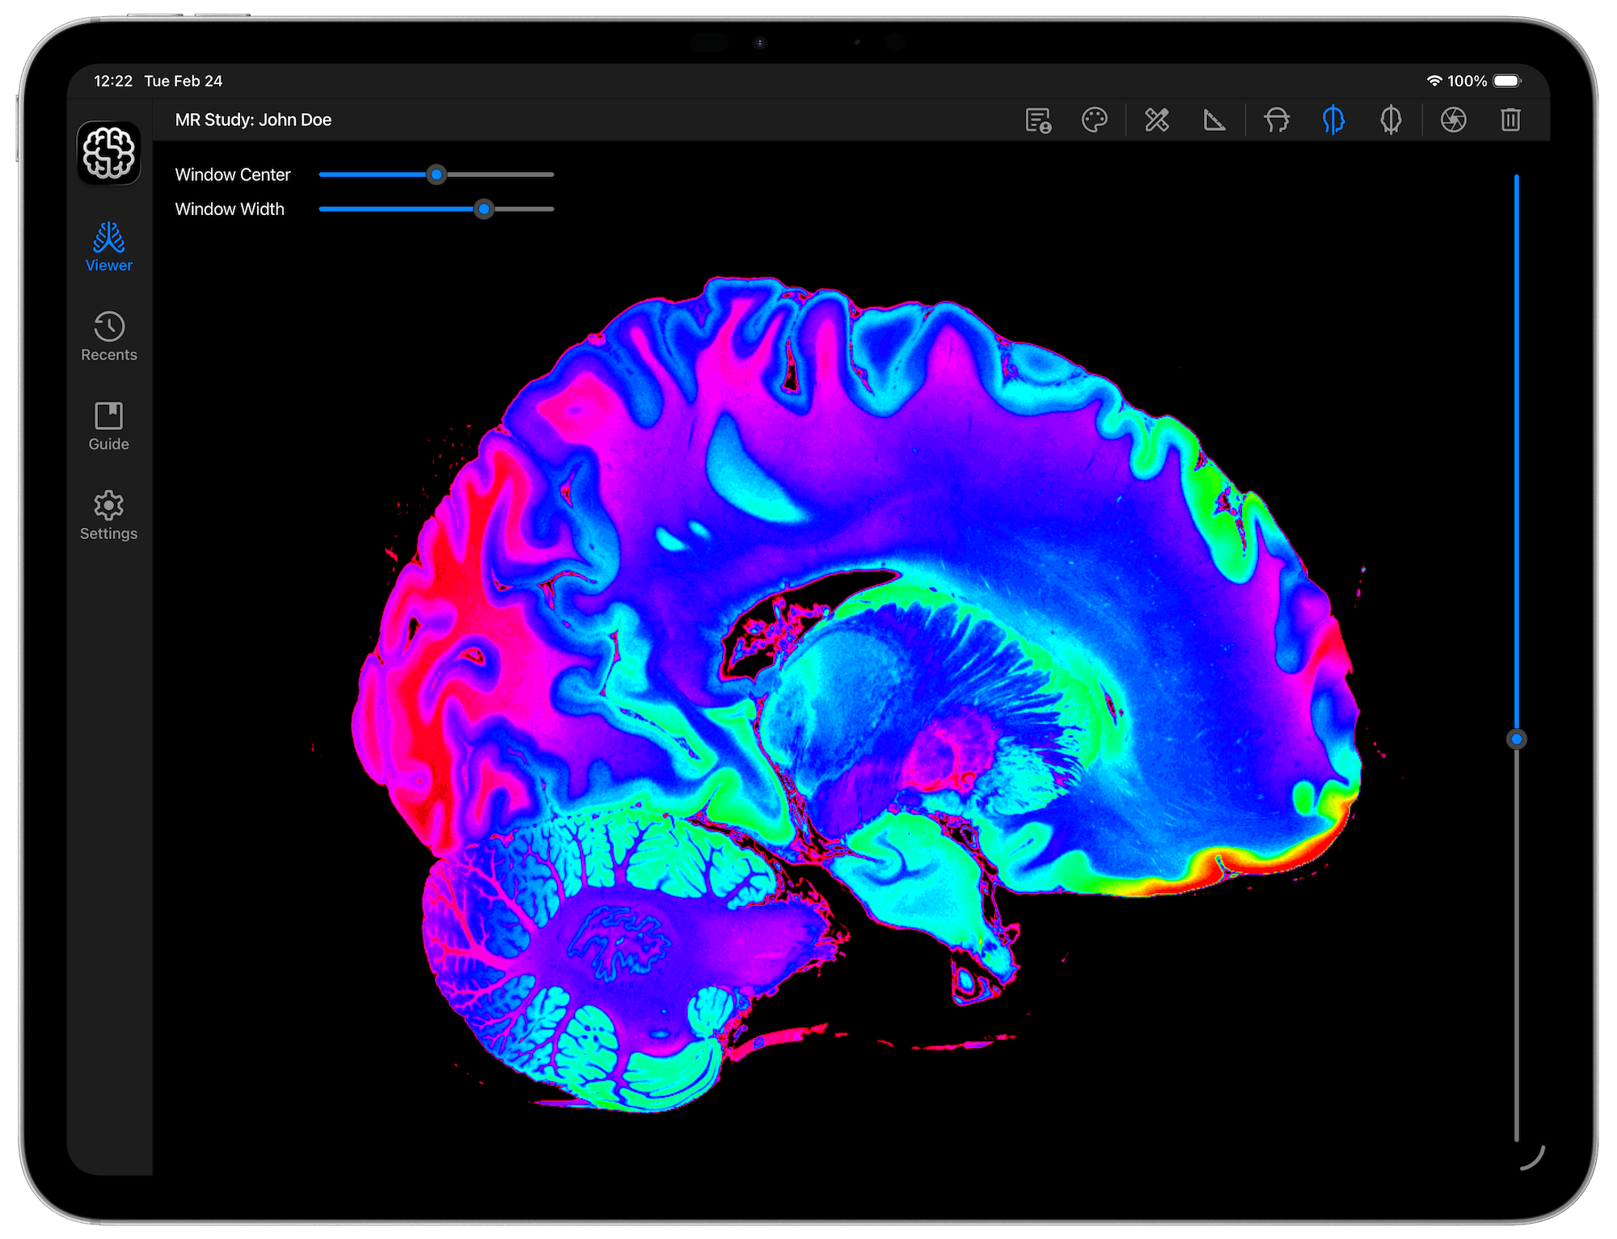
Task: Click the brain app logo
Action: click(108, 152)
